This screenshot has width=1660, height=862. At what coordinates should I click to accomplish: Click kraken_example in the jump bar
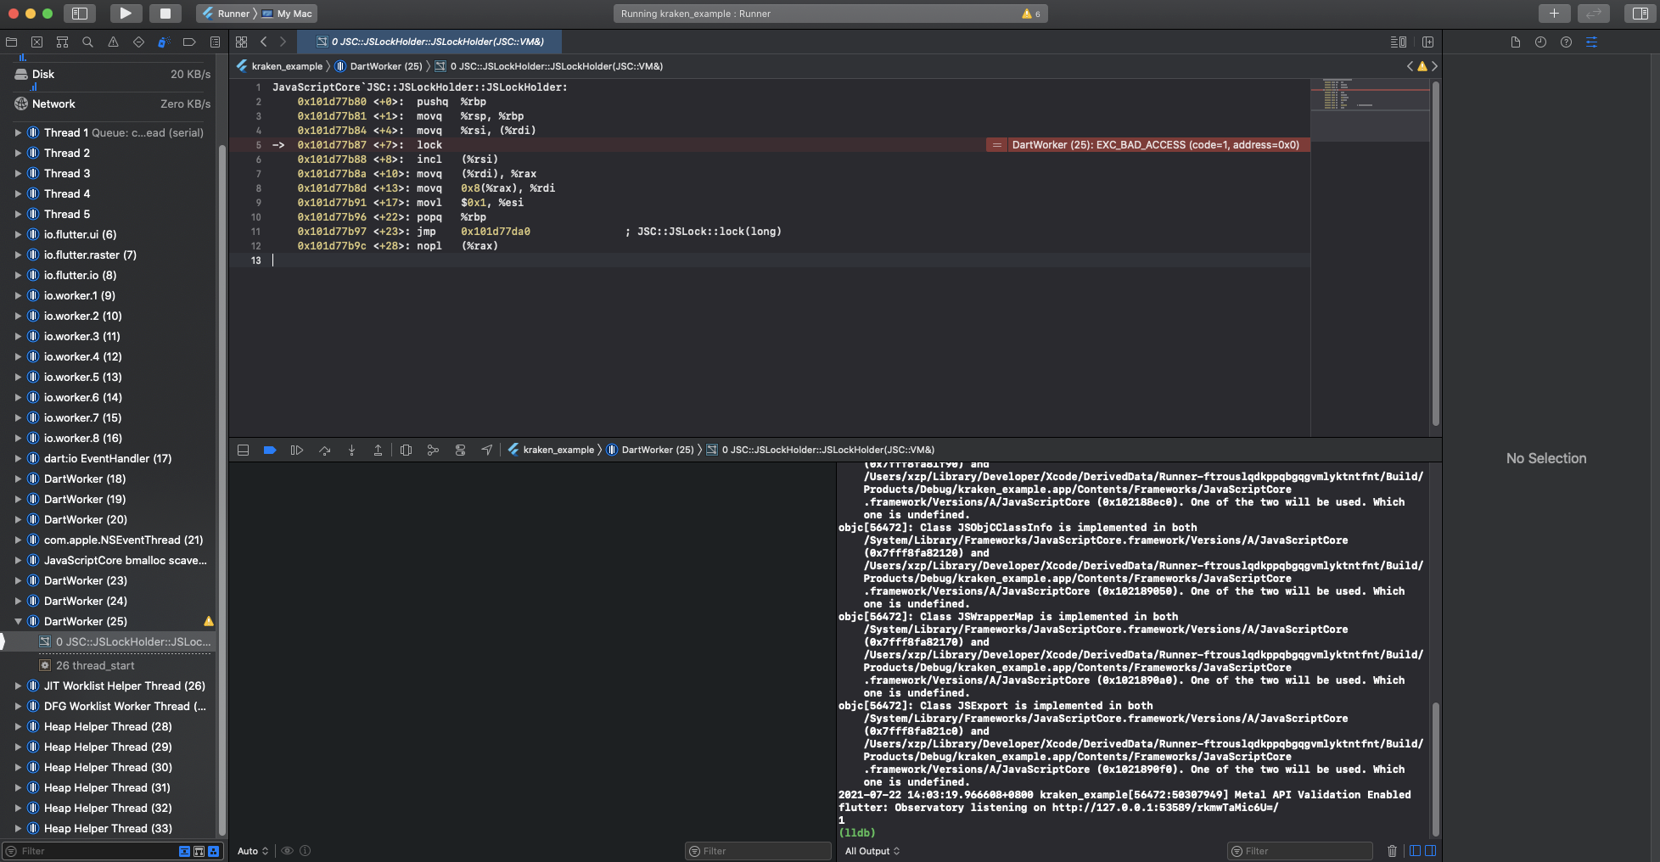point(285,65)
